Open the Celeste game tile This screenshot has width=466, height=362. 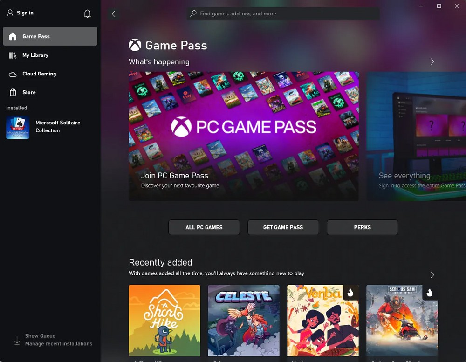pyautogui.click(x=243, y=321)
